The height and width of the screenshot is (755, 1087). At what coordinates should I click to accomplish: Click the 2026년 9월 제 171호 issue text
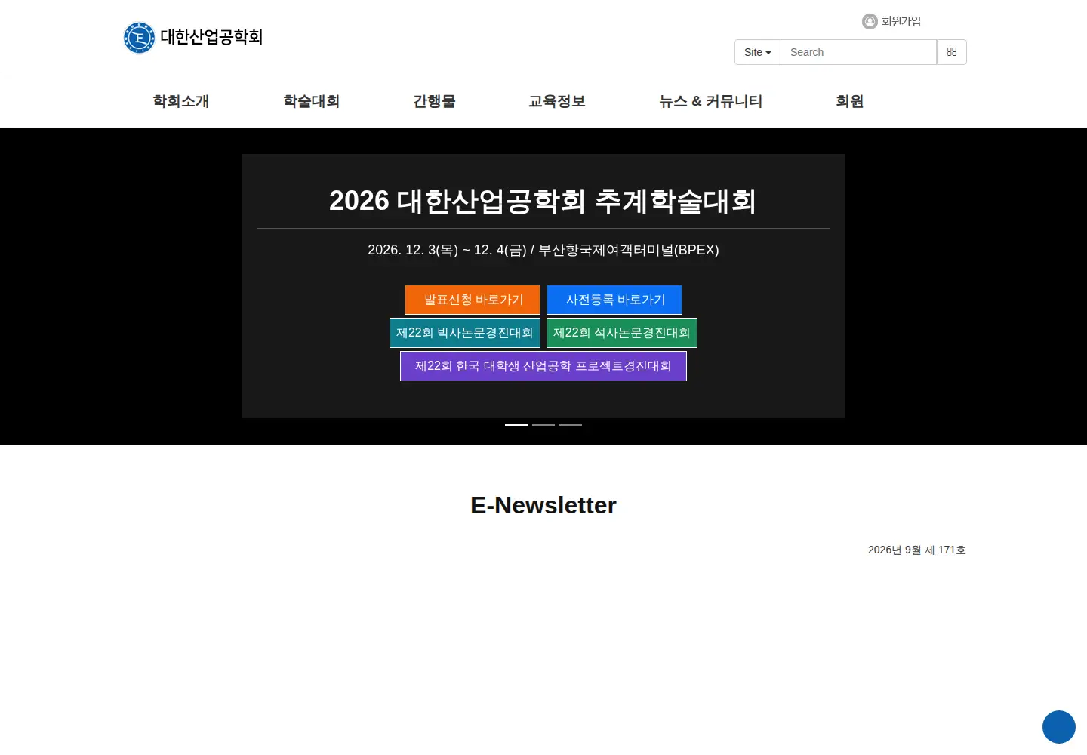pyautogui.click(x=917, y=550)
